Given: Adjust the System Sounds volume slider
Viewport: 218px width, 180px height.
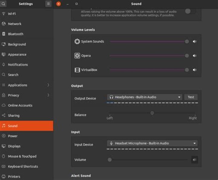Looking at the screenshot, I should pyautogui.click(x=150, y=42).
